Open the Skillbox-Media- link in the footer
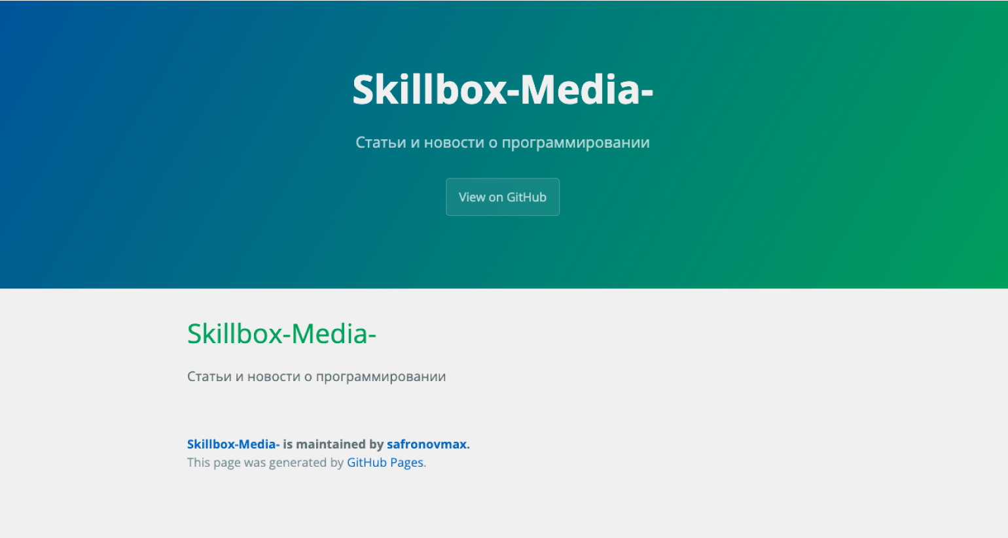 click(234, 444)
